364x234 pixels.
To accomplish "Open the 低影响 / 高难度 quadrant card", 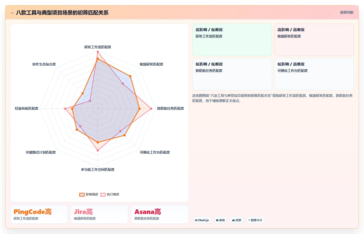I will click(314, 74).
